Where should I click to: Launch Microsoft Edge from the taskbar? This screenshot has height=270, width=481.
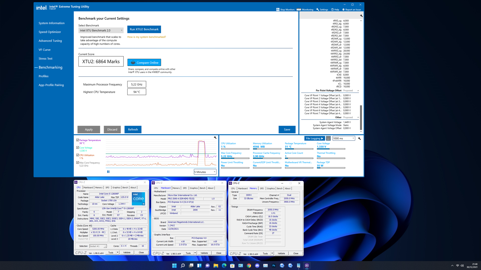point(224,265)
